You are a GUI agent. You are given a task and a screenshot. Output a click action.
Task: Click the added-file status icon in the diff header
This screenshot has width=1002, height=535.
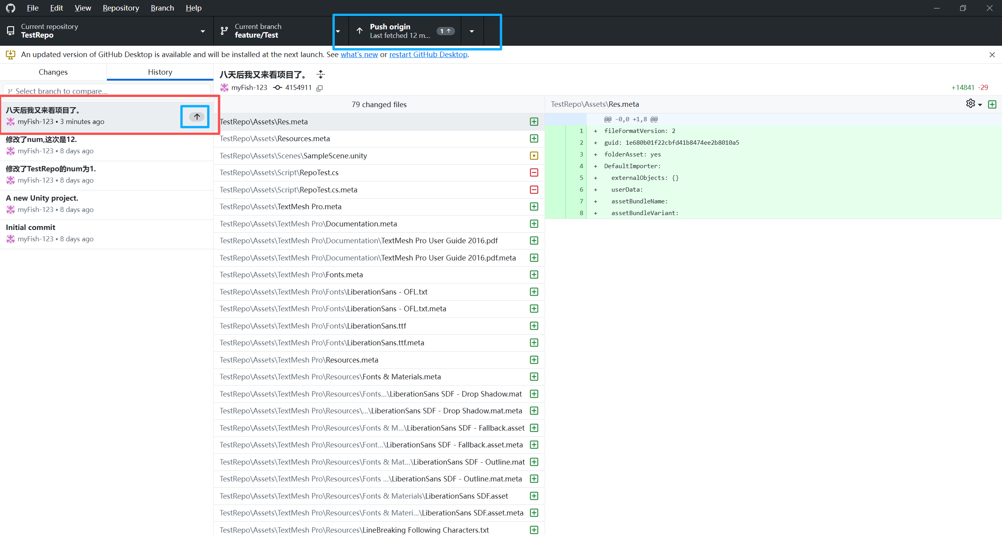[x=992, y=104]
